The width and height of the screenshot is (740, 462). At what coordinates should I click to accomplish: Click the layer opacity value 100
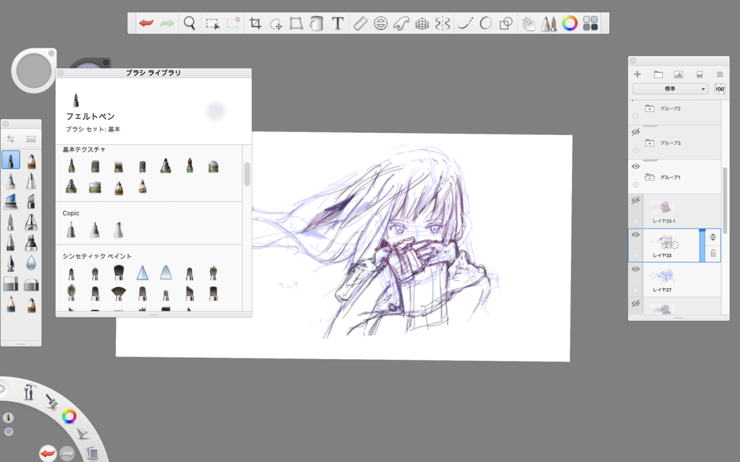720,89
